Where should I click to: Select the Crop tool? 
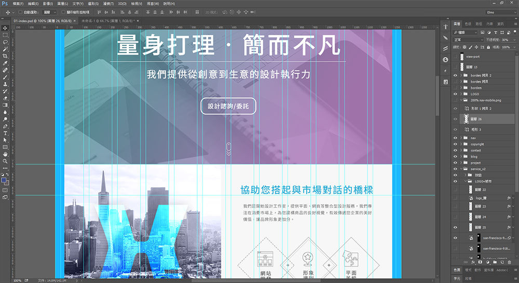coord(5,56)
